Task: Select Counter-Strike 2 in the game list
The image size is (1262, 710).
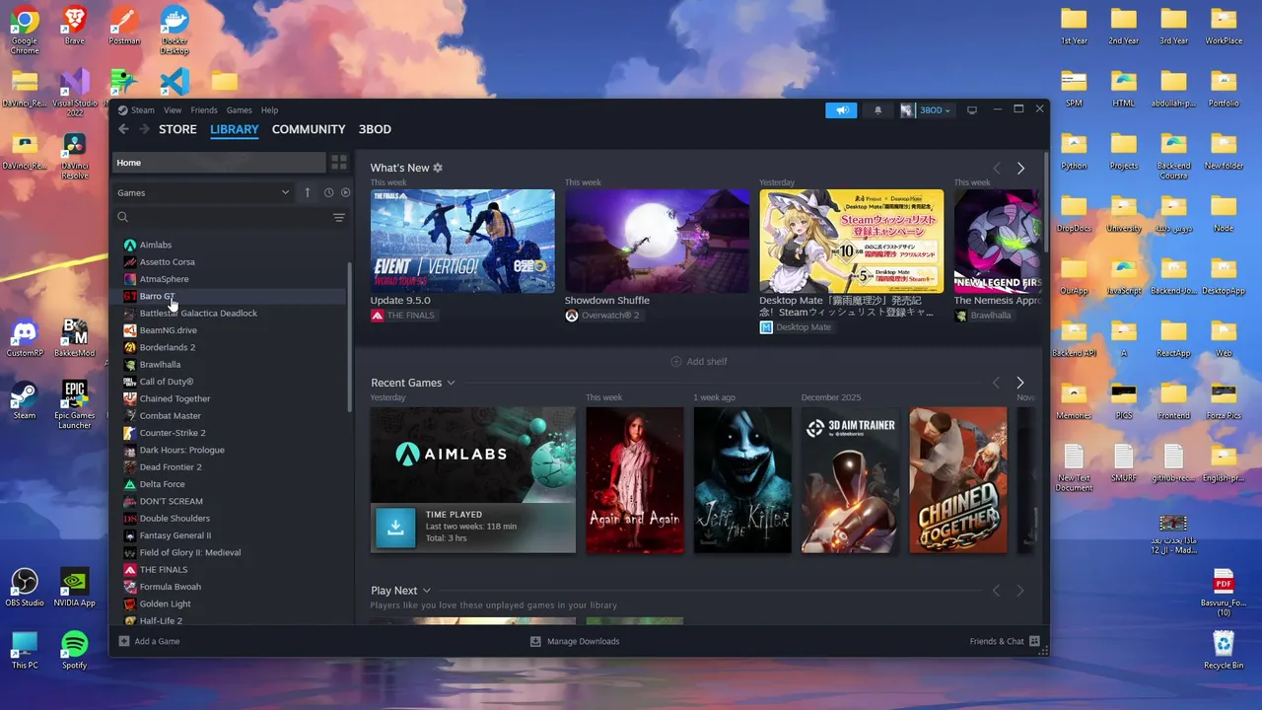Action: click(233, 433)
